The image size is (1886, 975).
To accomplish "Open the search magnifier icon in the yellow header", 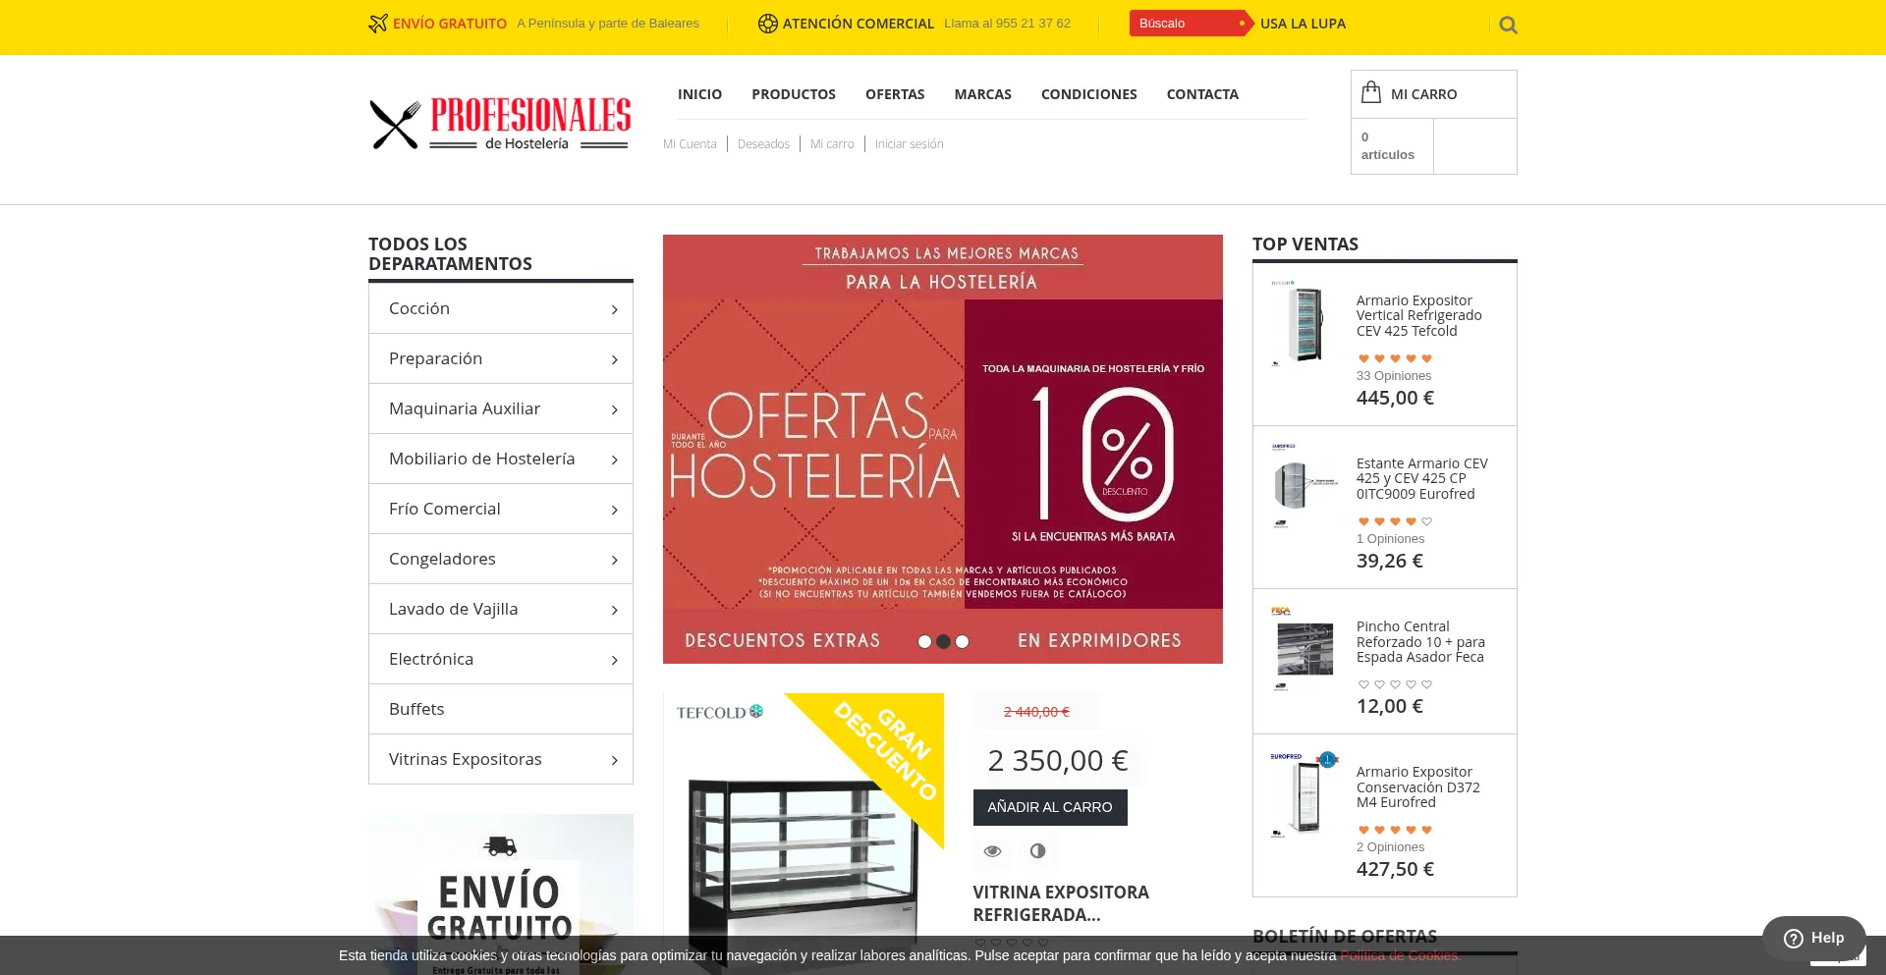I will pyautogui.click(x=1508, y=25).
